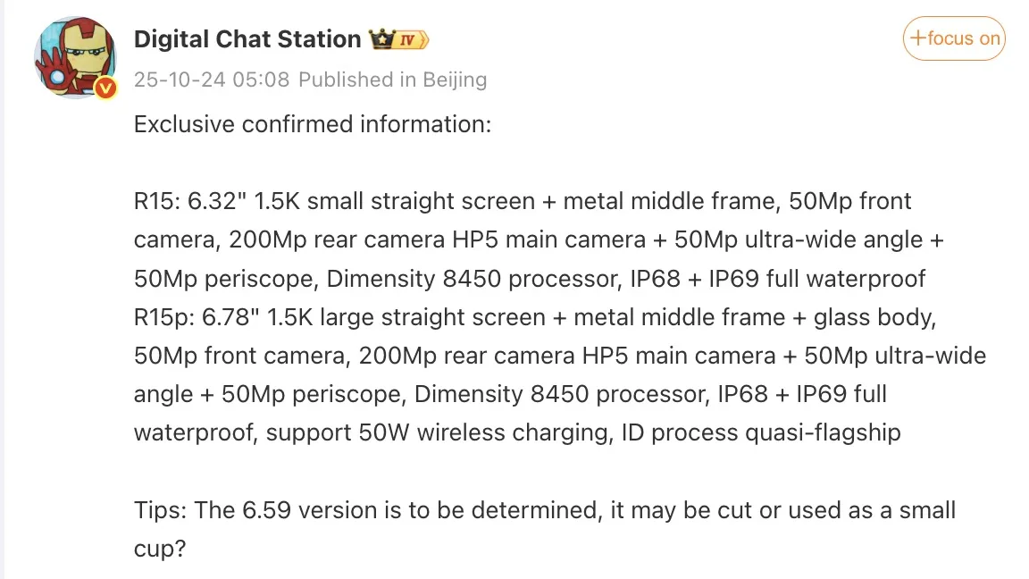Click the "R15:" model label

coord(157,201)
